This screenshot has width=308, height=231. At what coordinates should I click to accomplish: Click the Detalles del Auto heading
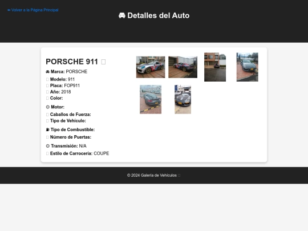coord(154,15)
